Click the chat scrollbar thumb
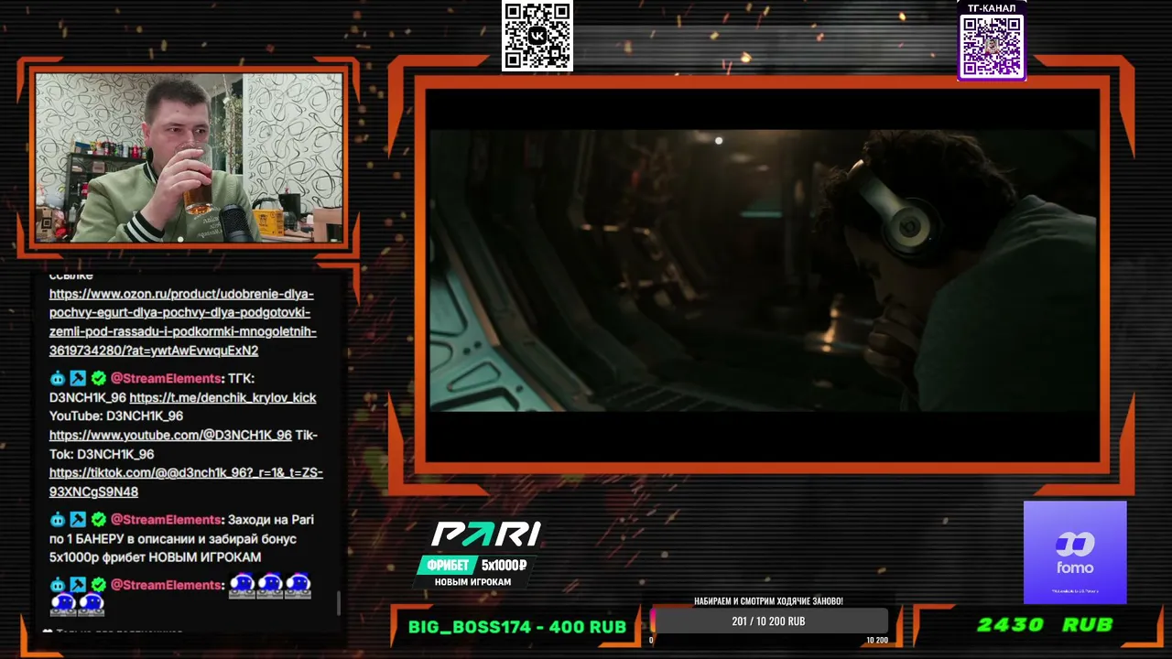The height and width of the screenshot is (659, 1172). pyautogui.click(x=340, y=602)
